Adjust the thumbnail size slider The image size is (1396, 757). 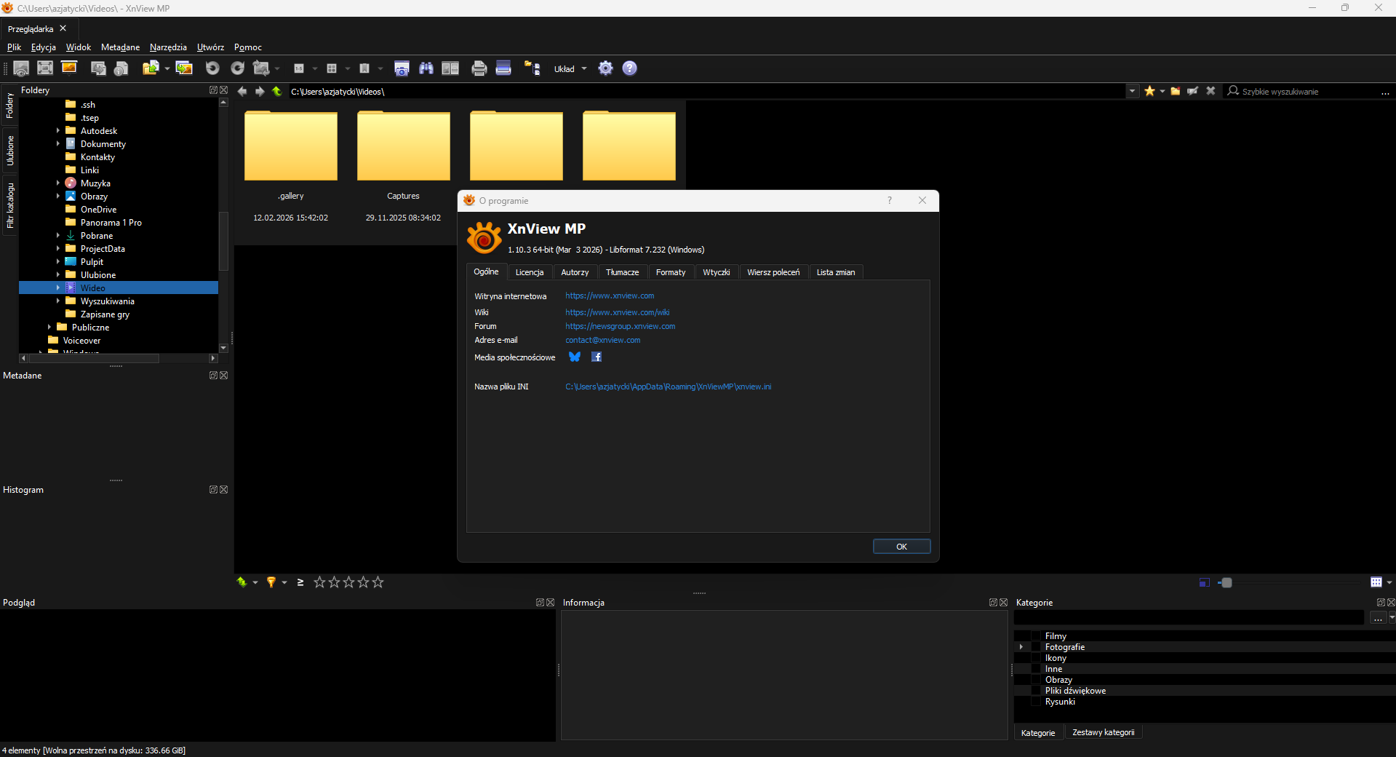(x=1227, y=582)
